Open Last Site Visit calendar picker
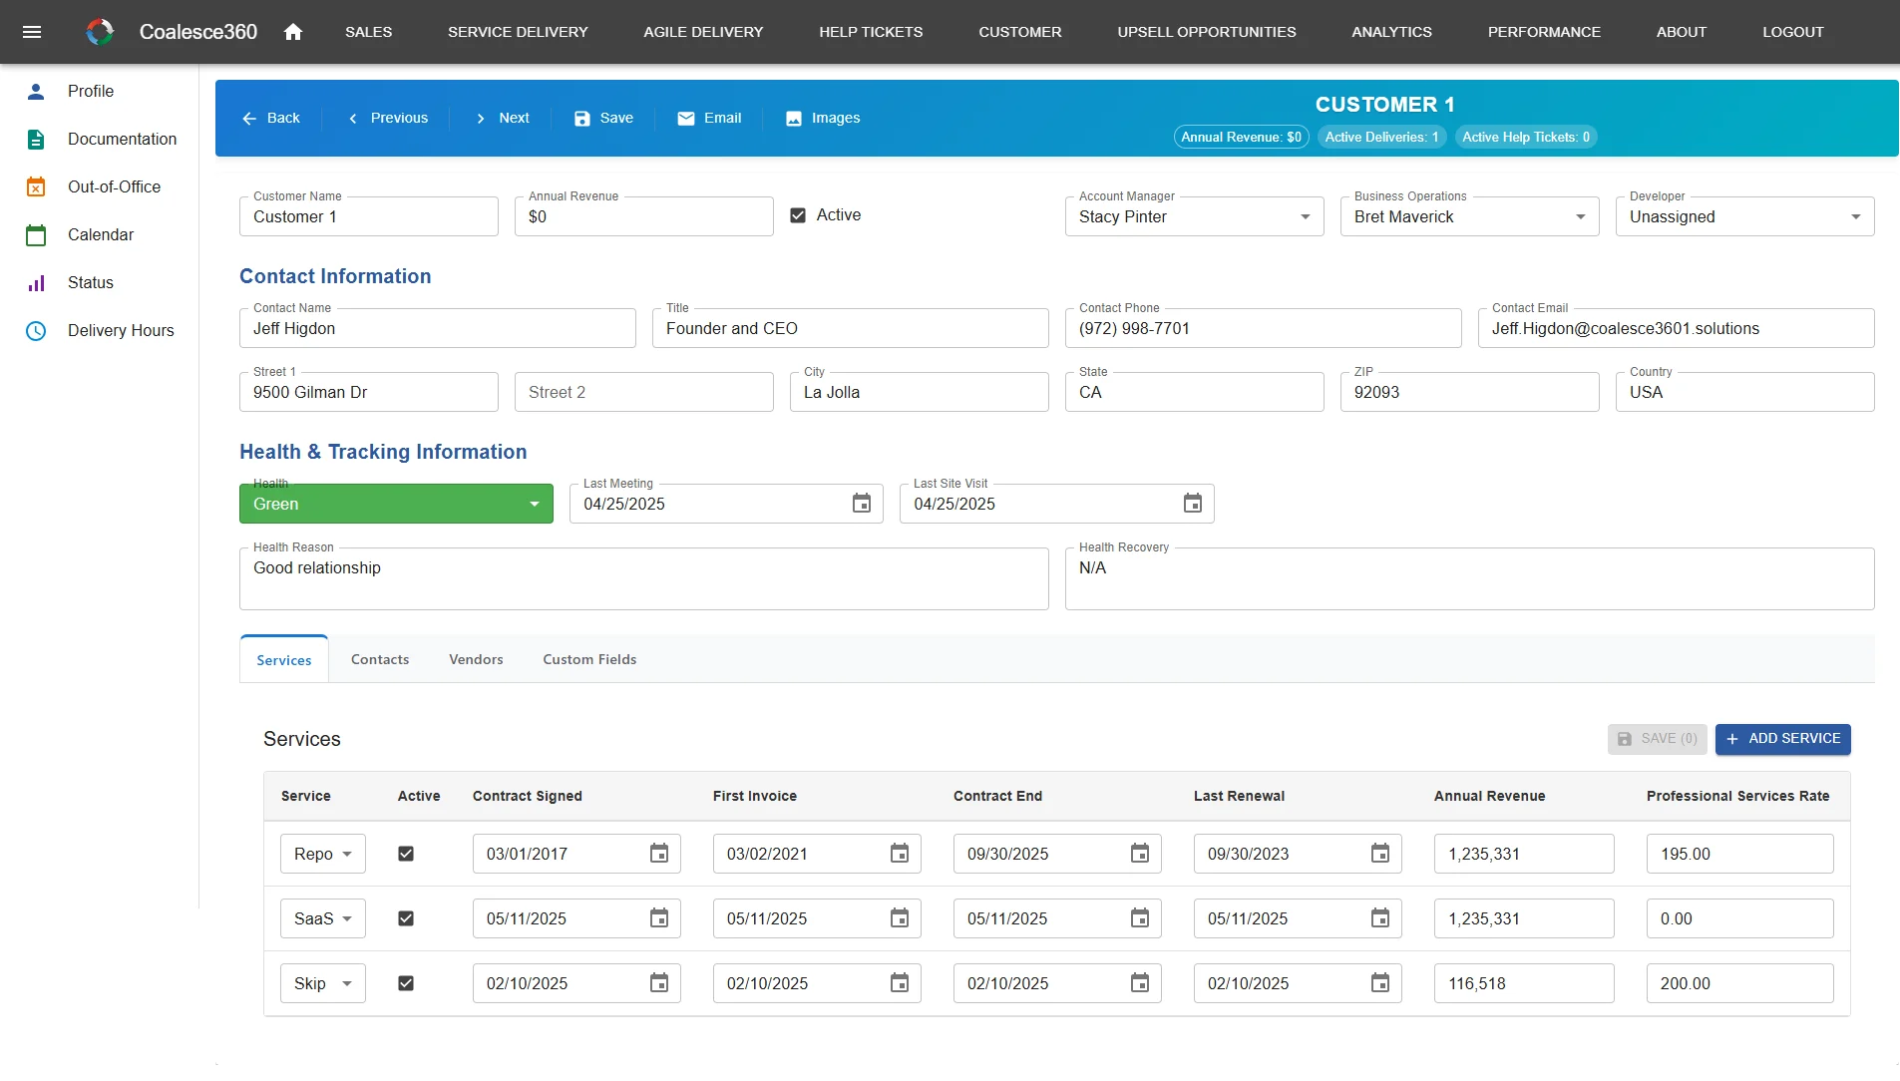Screen dimensions: 1900x1081 (1193, 504)
